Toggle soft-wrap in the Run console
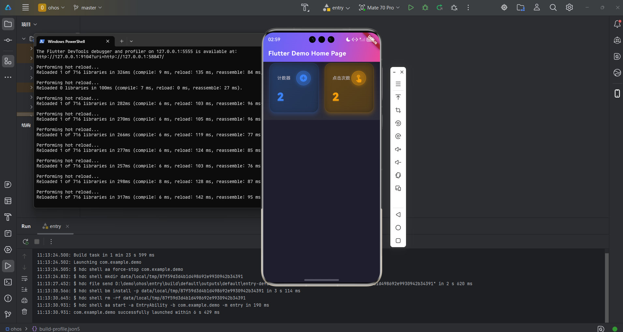The width and height of the screenshot is (623, 332). tap(24, 278)
